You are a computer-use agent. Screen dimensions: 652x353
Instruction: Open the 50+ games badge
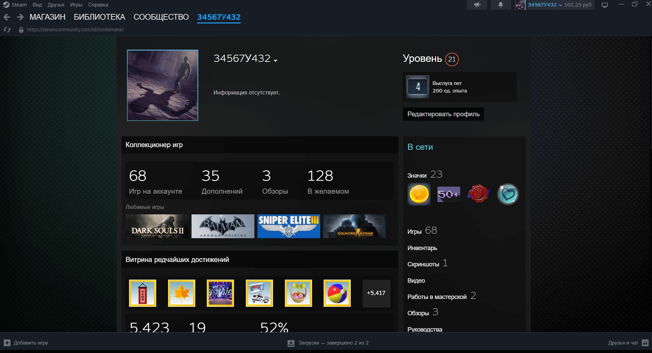449,194
